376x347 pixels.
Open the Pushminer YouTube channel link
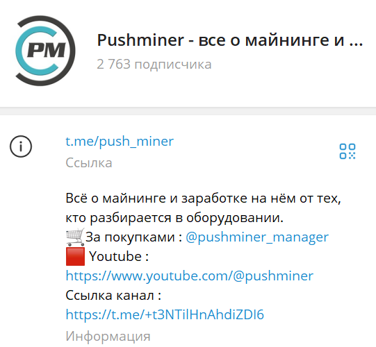click(190, 276)
